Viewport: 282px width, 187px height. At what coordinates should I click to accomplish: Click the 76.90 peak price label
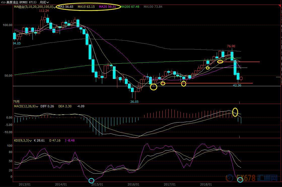point(231,46)
